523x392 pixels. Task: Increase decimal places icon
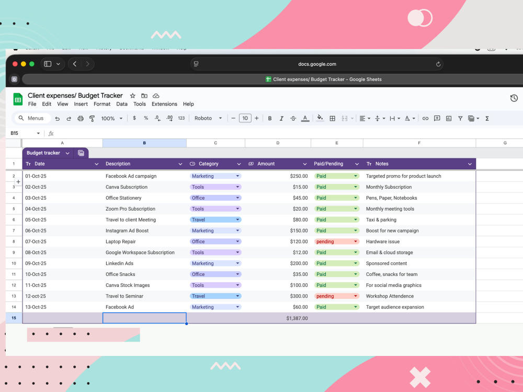click(169, 118)
